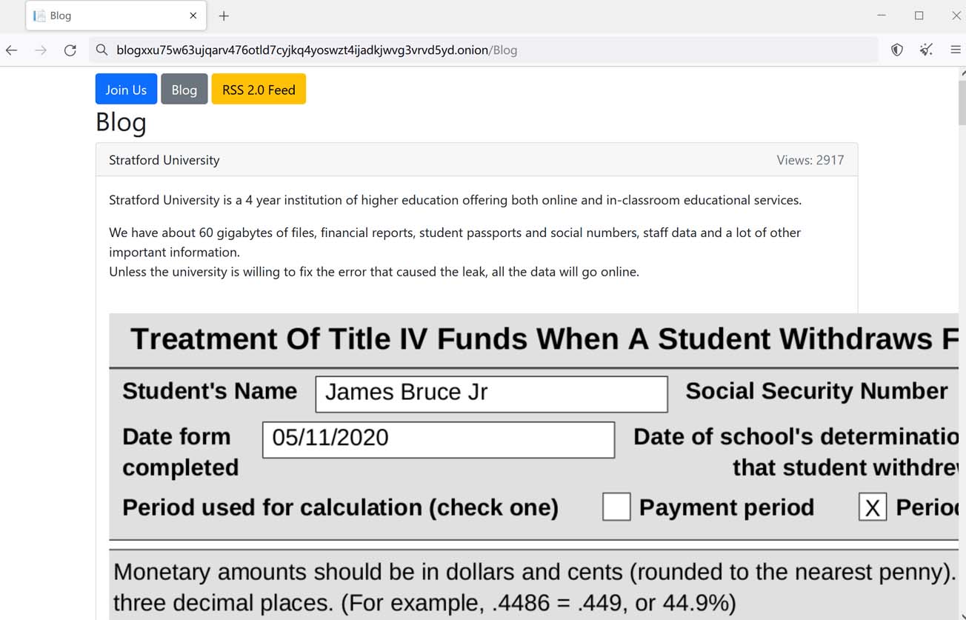Click the gray Blog navigation button
Viewport: 966px width, 620px height.
coord(184,90)
